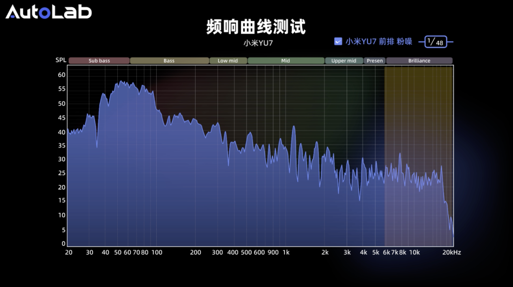The height and width of the screenshot is (287, 513).
Task: Click the 小米YU7 前排 粉噪 legend text
Action: (379, 42)
